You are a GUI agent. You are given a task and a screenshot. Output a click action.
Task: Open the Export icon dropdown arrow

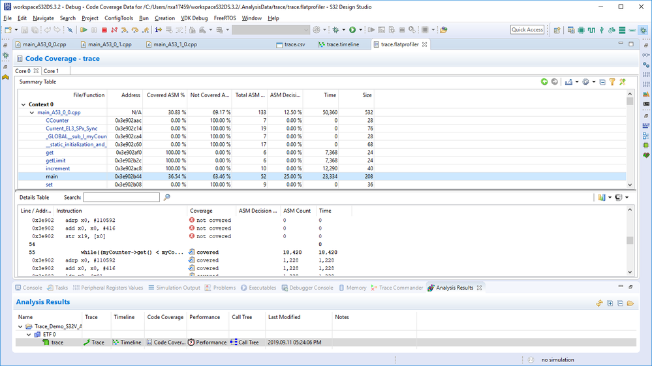coord(577,82)
